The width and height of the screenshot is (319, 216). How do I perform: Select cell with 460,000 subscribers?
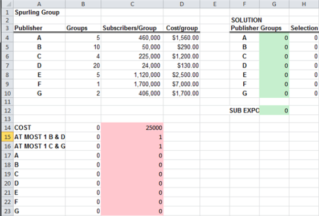(x=132, y=38)
